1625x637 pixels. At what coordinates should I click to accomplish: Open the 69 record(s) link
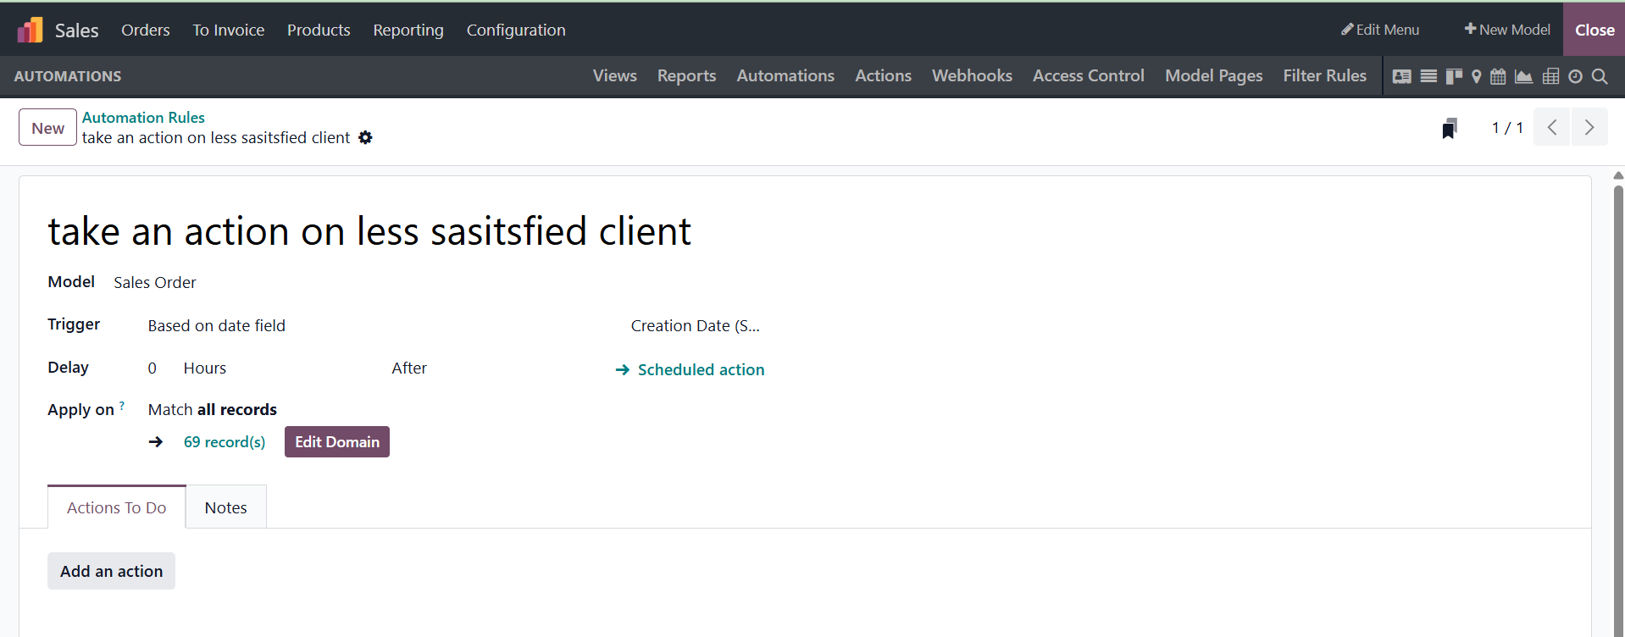[x=225, y=442]
